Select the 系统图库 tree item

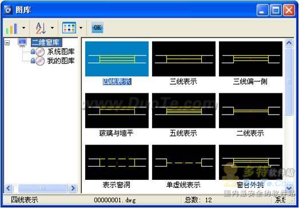[x=61, y=52]
